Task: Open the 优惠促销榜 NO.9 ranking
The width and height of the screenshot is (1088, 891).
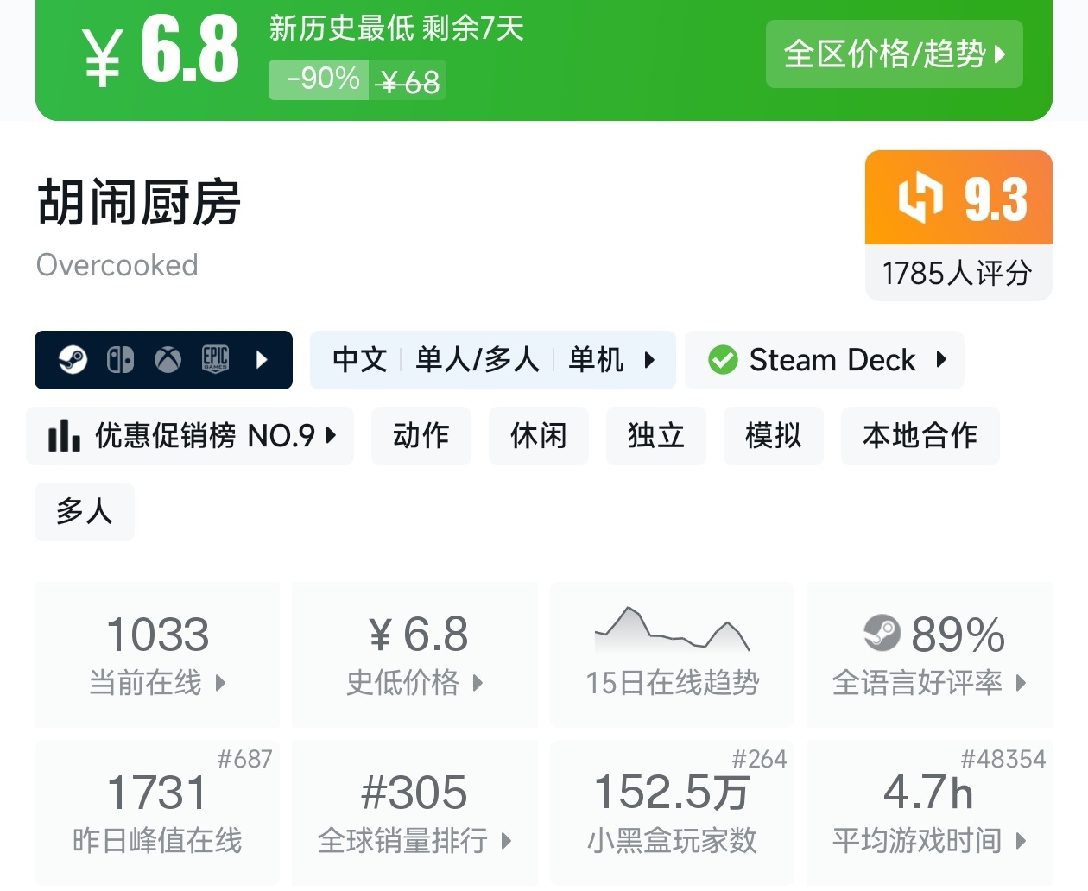Action: pos(190,436)
